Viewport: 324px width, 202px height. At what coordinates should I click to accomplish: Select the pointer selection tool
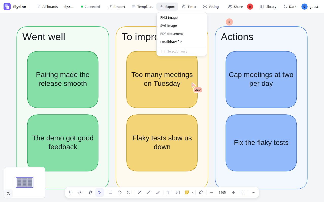click(x=99, y=192)
